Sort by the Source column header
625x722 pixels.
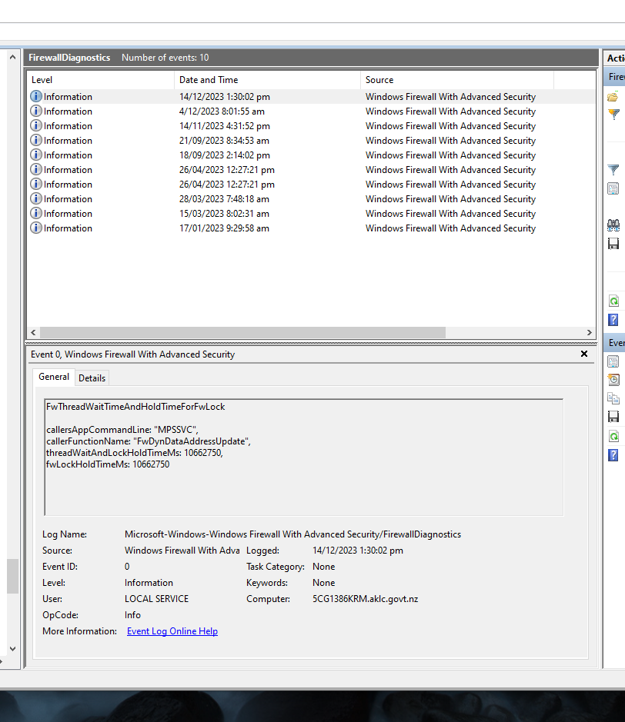(456, 80)
